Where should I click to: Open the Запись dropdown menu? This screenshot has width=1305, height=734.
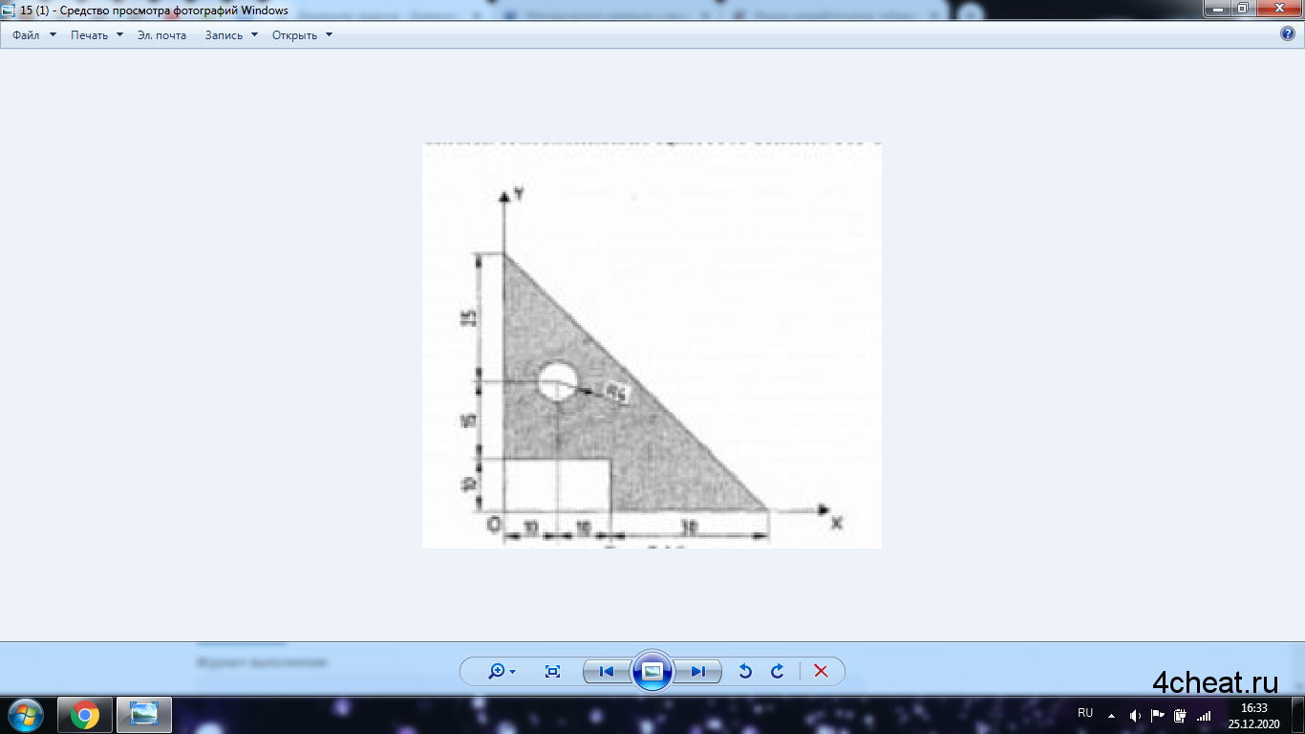(x=231, y=35)
